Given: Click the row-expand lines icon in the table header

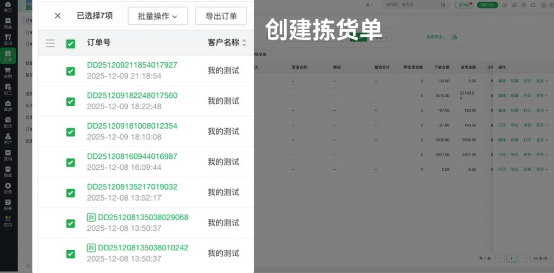Looking at the screenshot, I should [x=50, y=43].
